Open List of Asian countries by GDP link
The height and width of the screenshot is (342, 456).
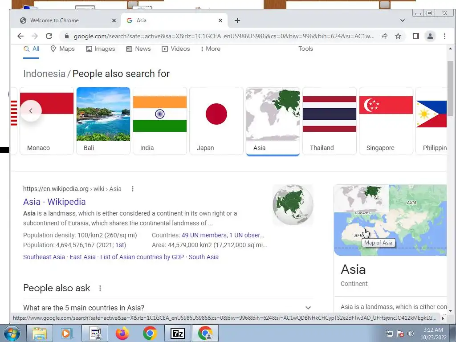click(142, 257)
